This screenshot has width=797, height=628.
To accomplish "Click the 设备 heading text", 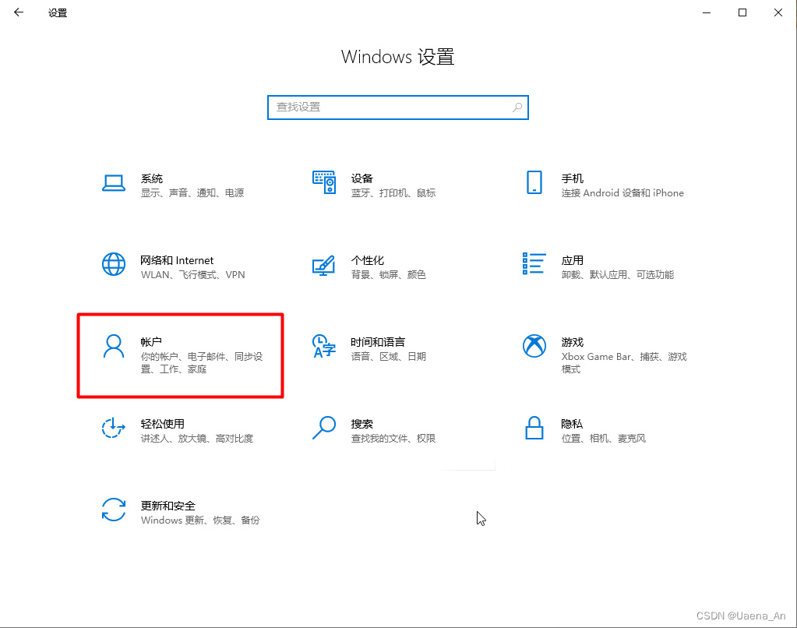I will [362, 178].
